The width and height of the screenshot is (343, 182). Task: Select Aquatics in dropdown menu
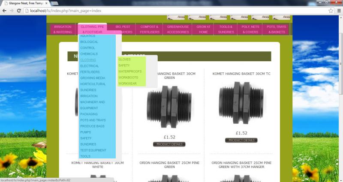click(x=88, y=36)
